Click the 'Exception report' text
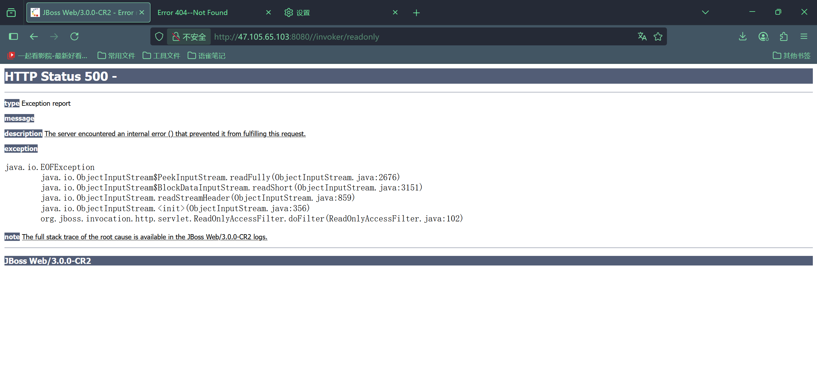The width and height of the screenshot is (817, 392). tap(46, 104)
